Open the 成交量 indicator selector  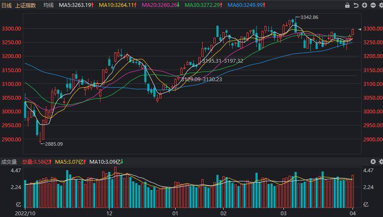[x=9, y=162]
